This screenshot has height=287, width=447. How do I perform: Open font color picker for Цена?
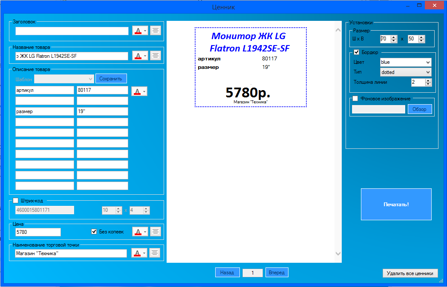coord(140,232)
